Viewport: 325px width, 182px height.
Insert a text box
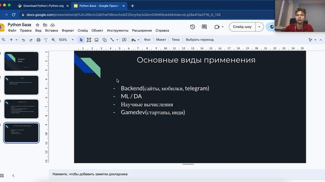[x=89, y=40]
